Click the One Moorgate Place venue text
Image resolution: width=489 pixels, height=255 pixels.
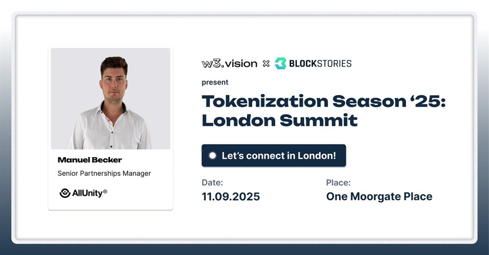click(x=379, y=196)
